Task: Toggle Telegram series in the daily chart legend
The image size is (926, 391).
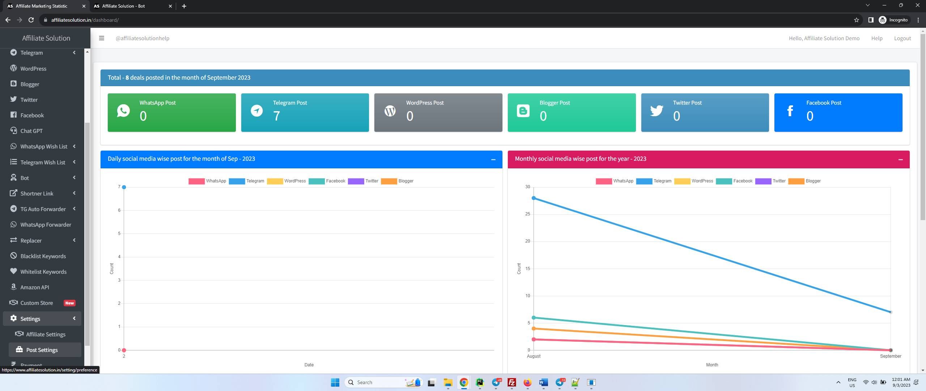Action: (247, 181)
